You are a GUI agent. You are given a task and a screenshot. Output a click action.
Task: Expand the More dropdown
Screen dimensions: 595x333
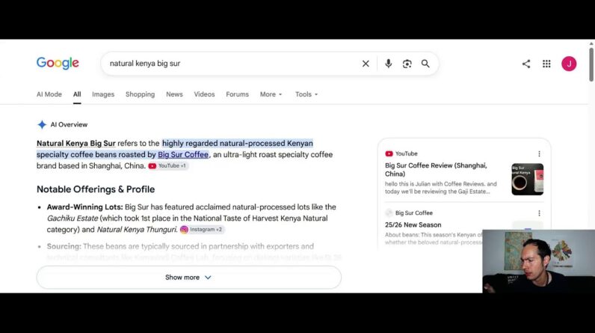point(271,94)
